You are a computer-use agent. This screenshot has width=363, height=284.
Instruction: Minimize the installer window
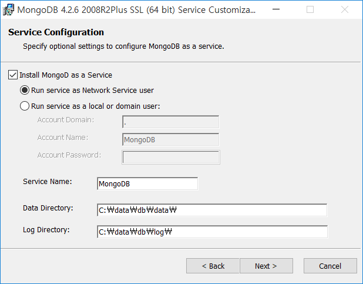pyautogui.click(x=276, y=9)
